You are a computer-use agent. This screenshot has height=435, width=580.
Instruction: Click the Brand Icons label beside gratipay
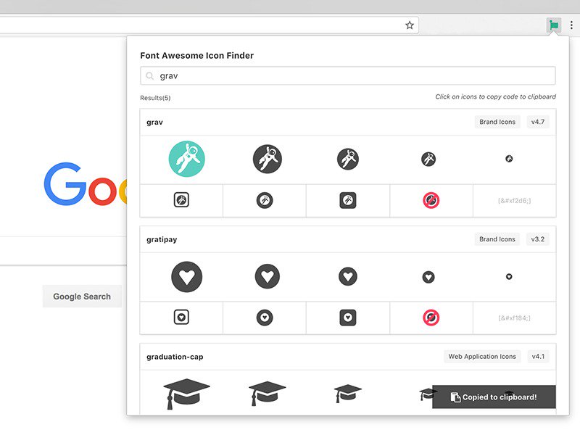(497, 239)
